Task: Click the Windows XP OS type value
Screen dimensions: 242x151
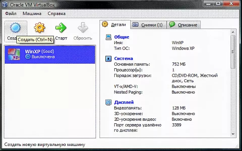Action: (183, 48)
